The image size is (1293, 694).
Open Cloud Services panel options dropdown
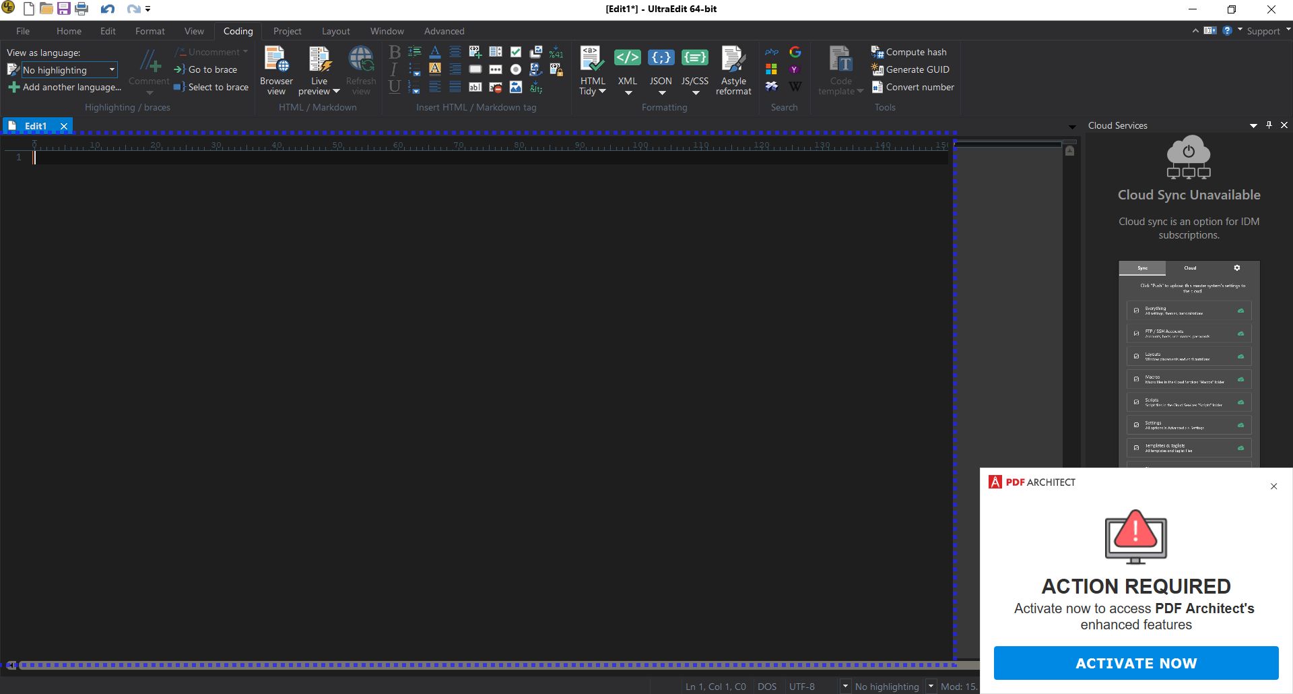pyautogui.click(x=1253, y=126)
